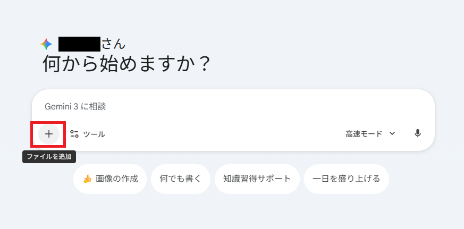Open the ツール menu label
464x229 pixels.
click(x=94, y=134)
